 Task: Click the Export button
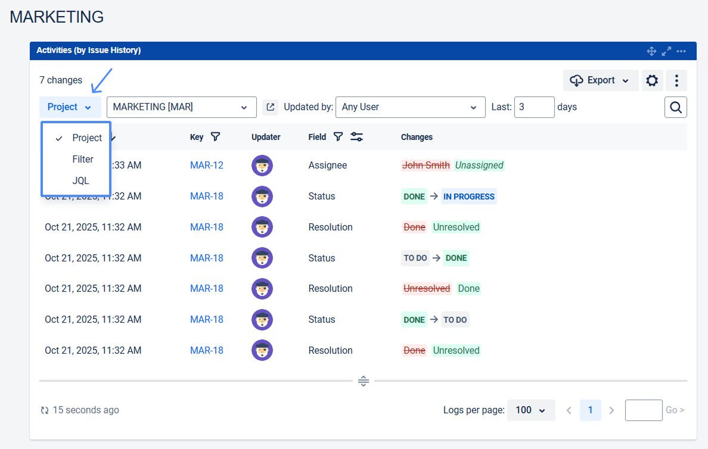pyautogui.click(x=600, y=80)
